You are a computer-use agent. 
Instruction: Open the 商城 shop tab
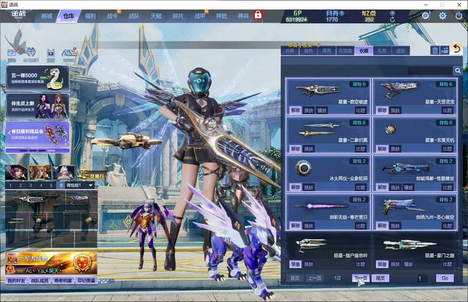(x=46, y=16)
